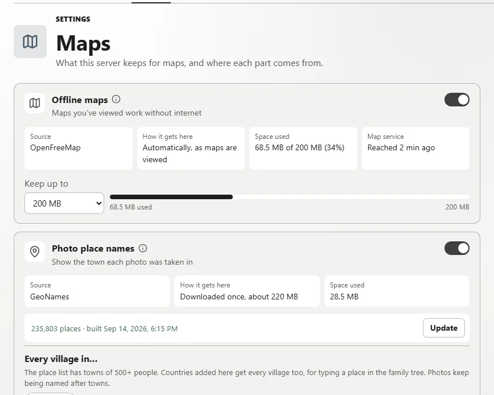Click 'Show the town each photo was taken in'
The image size is (494, 395).
[x=122, y=262]
